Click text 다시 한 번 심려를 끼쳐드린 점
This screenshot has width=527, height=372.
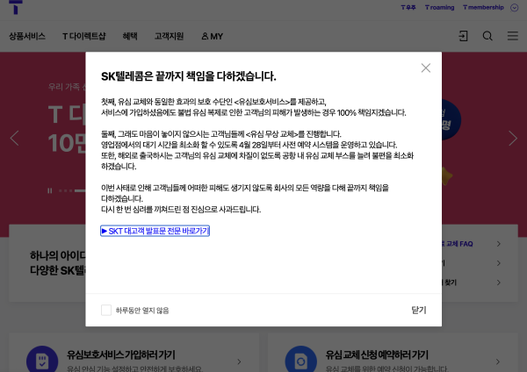click(145, 210)
